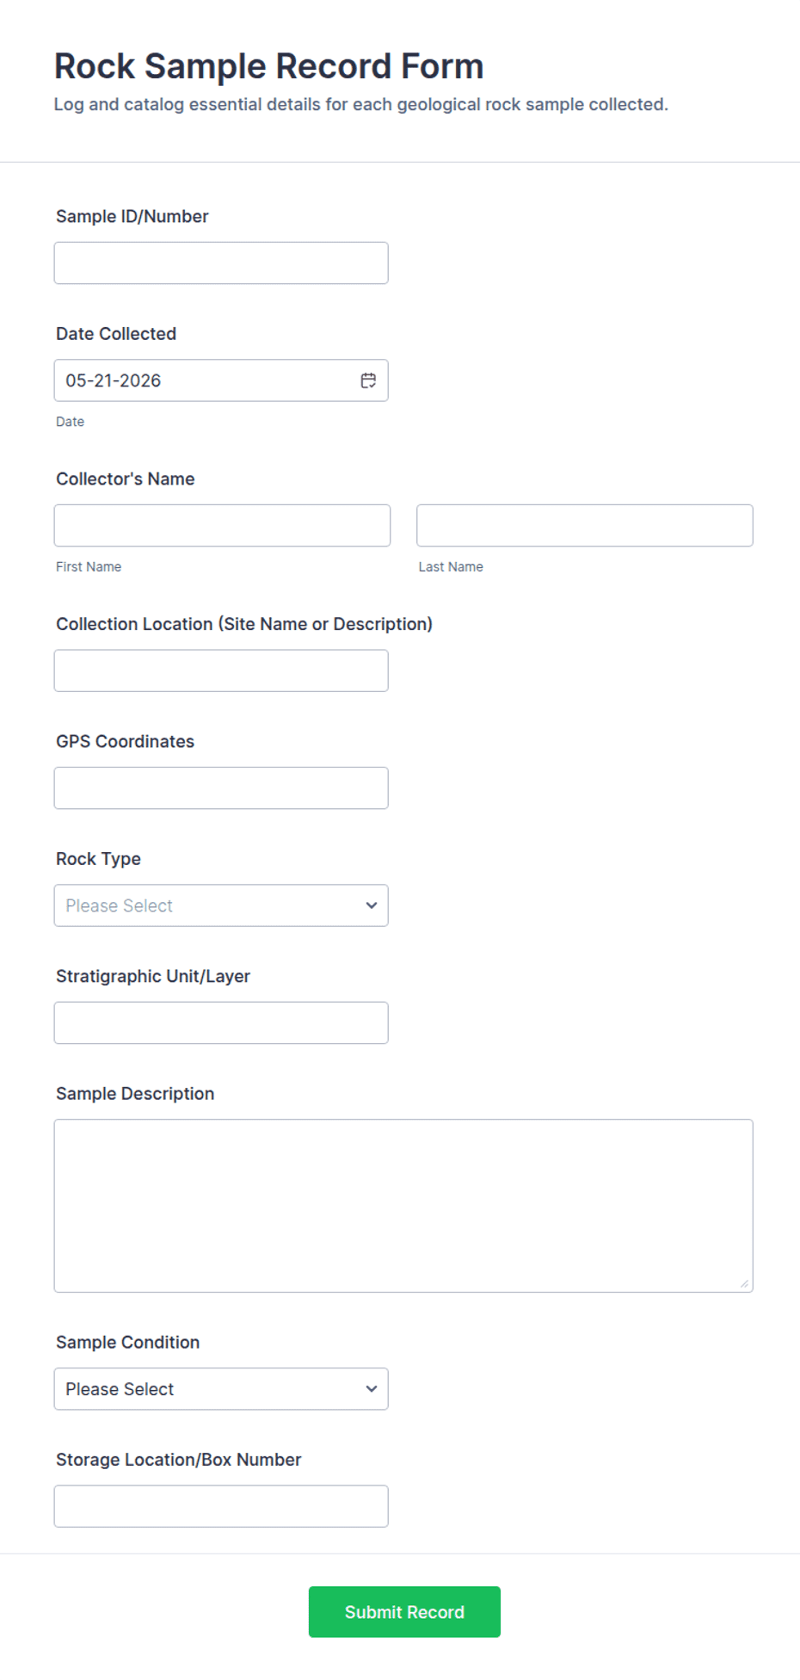Click the Collector's Name label
This screenshot has width=800, height=1680.
(126, 479)
